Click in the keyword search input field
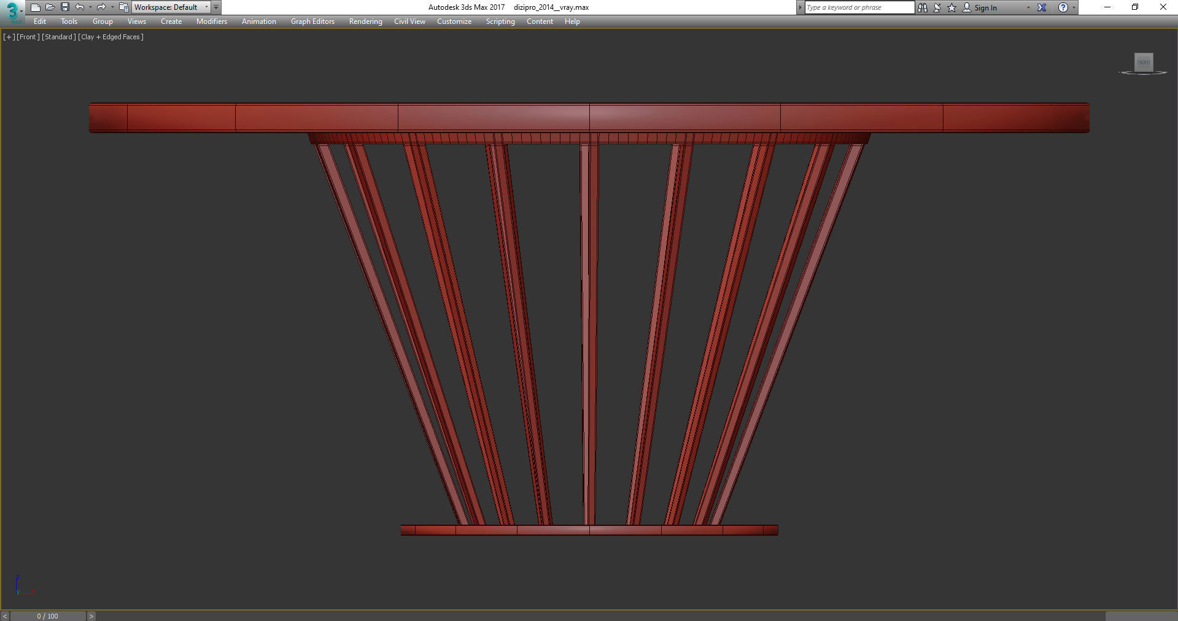The image size is (1178, 621). point(859,7)
